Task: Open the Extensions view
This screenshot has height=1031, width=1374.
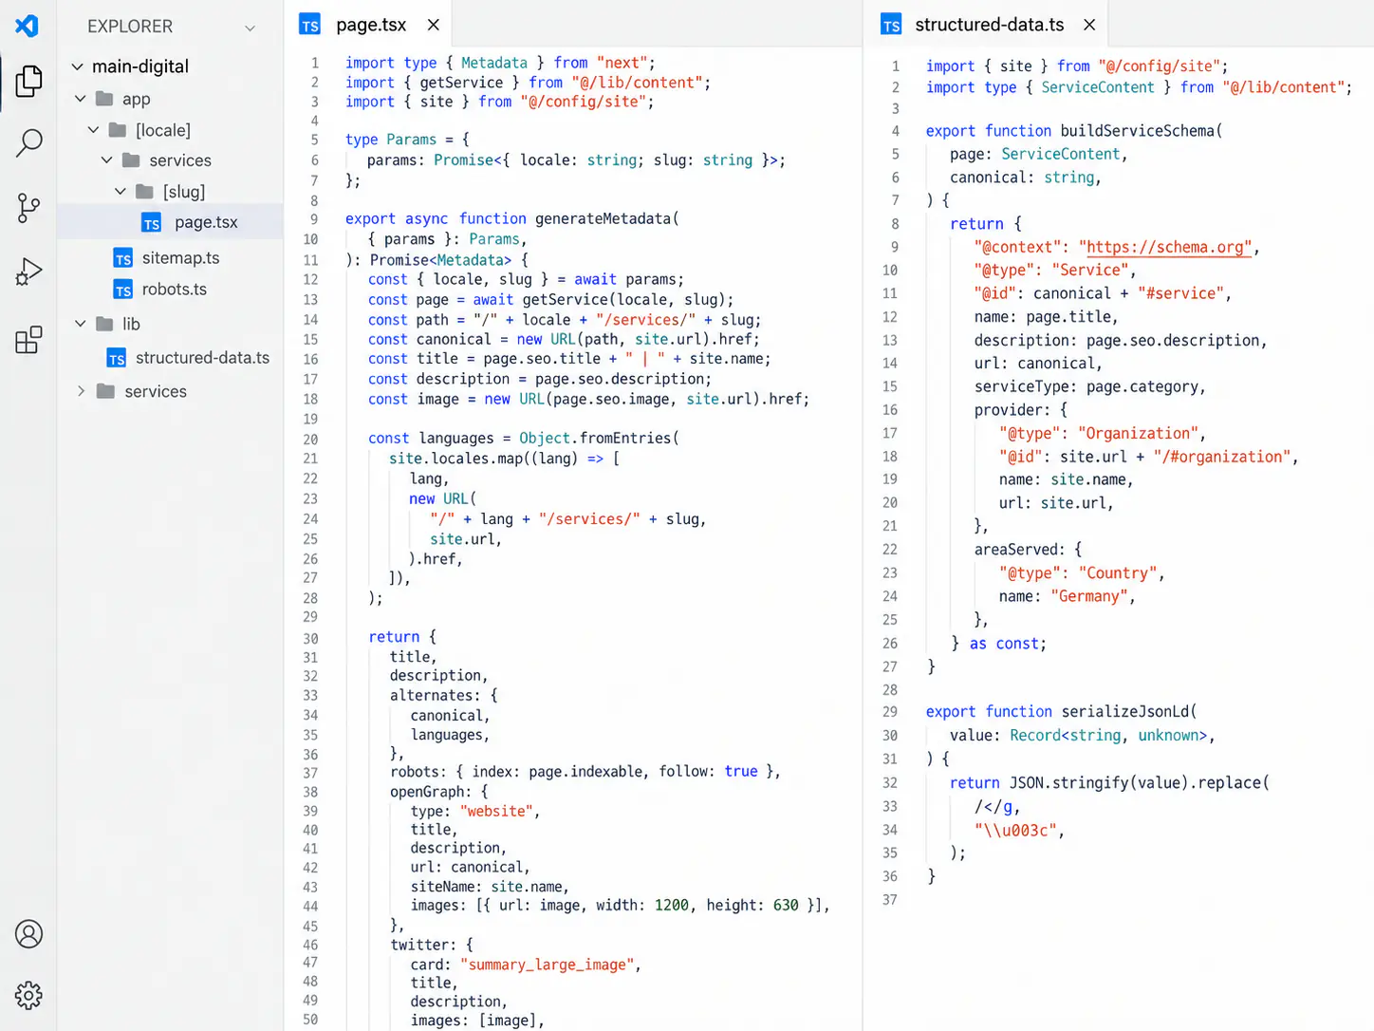Action: 28,339
